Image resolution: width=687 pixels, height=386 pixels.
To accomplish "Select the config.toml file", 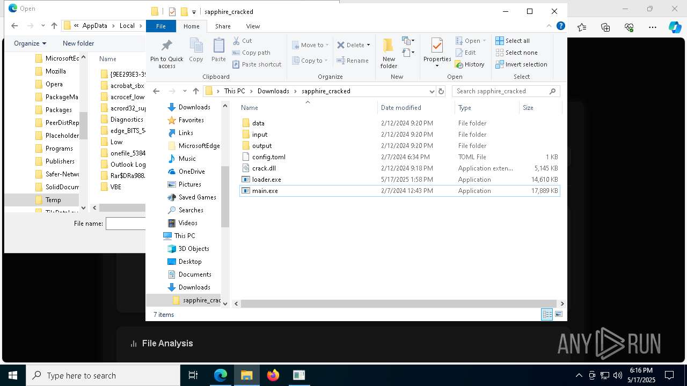I will pos(399,157).
